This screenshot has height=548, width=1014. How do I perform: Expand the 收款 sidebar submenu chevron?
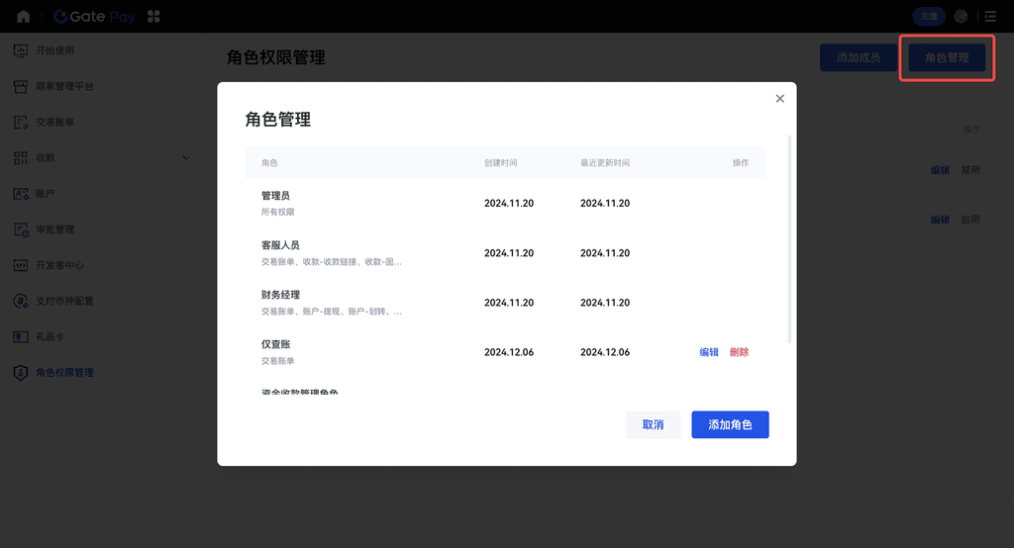tap(186, 157)
